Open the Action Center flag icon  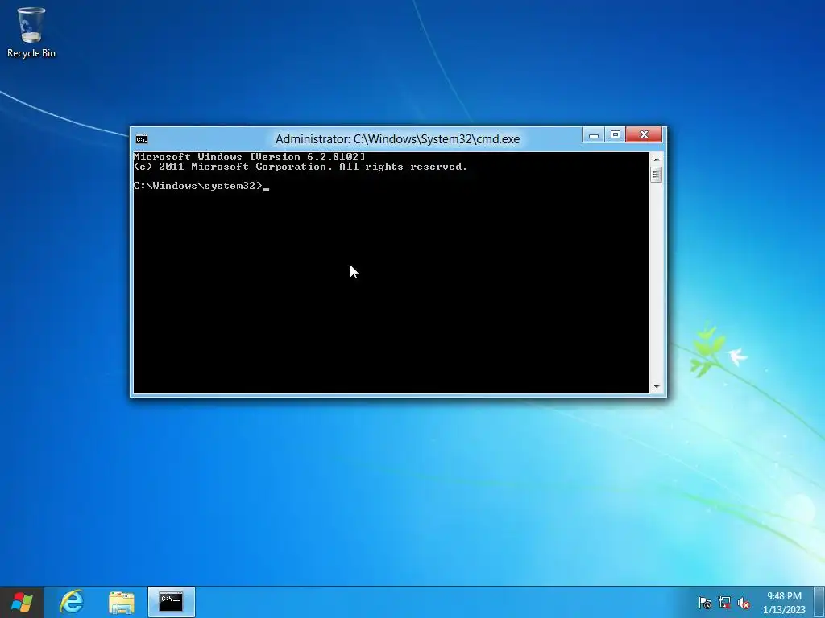tap(705, 603)
